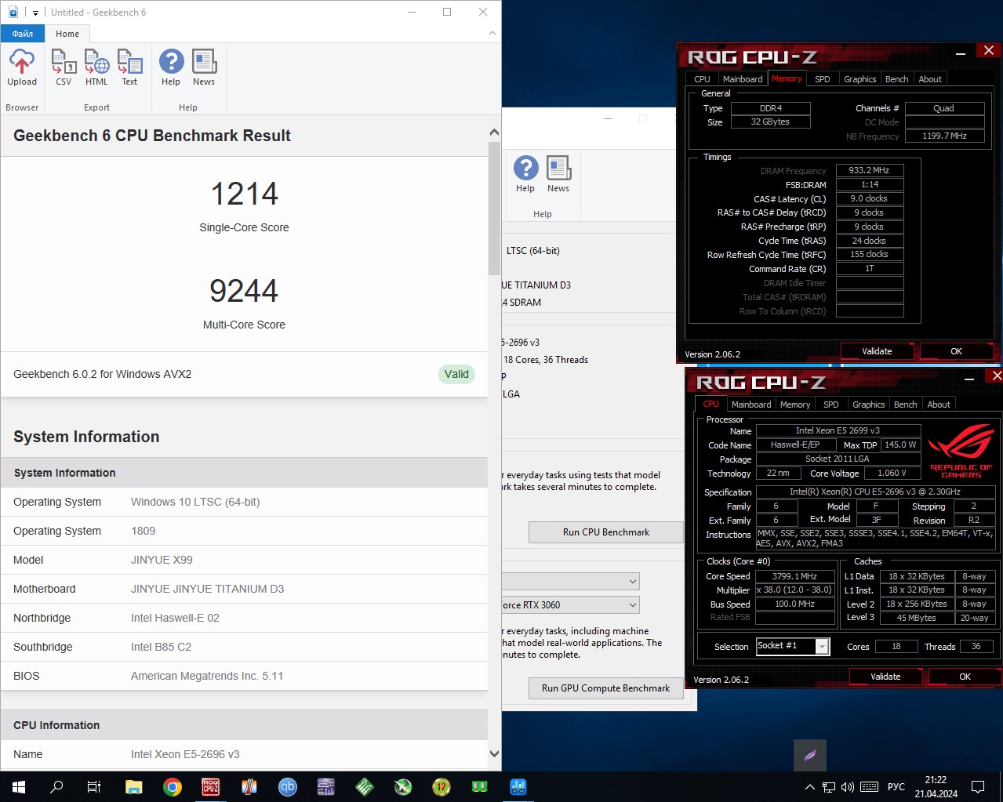
Task: Open the RTX 3060 GPU dropdown
Action: pos(570,604)
